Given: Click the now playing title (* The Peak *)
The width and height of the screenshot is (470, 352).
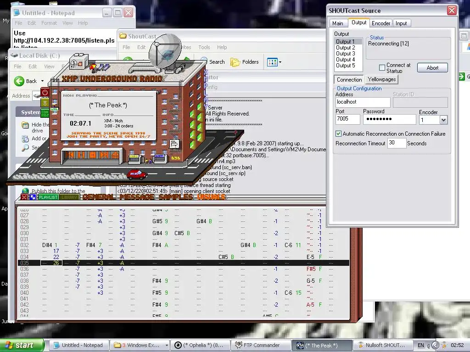Looking at the screenshot, I should click(108, 105).
